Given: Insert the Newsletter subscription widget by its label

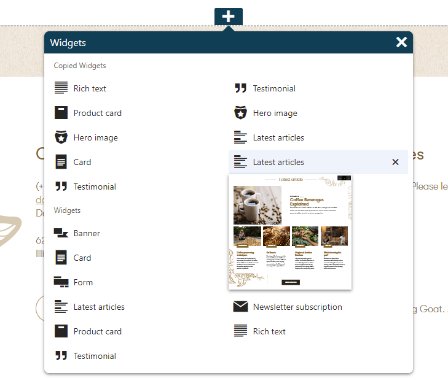Looking at the screenshot, I should [297, 307].
